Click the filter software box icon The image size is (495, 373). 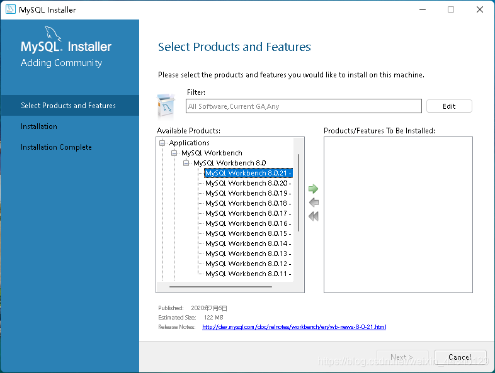pyautogui.click(x=166, y=106)
